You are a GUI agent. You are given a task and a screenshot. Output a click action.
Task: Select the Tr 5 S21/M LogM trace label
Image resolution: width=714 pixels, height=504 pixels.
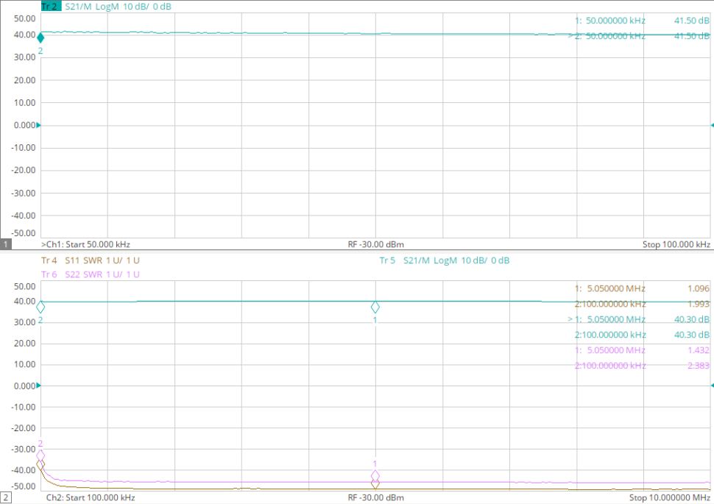coord(445,260)
